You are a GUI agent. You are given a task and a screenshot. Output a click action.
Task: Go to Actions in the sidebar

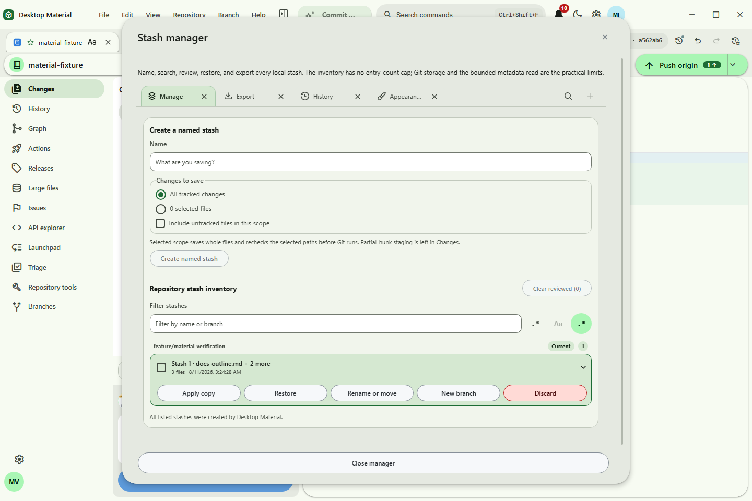pos(54,148)
